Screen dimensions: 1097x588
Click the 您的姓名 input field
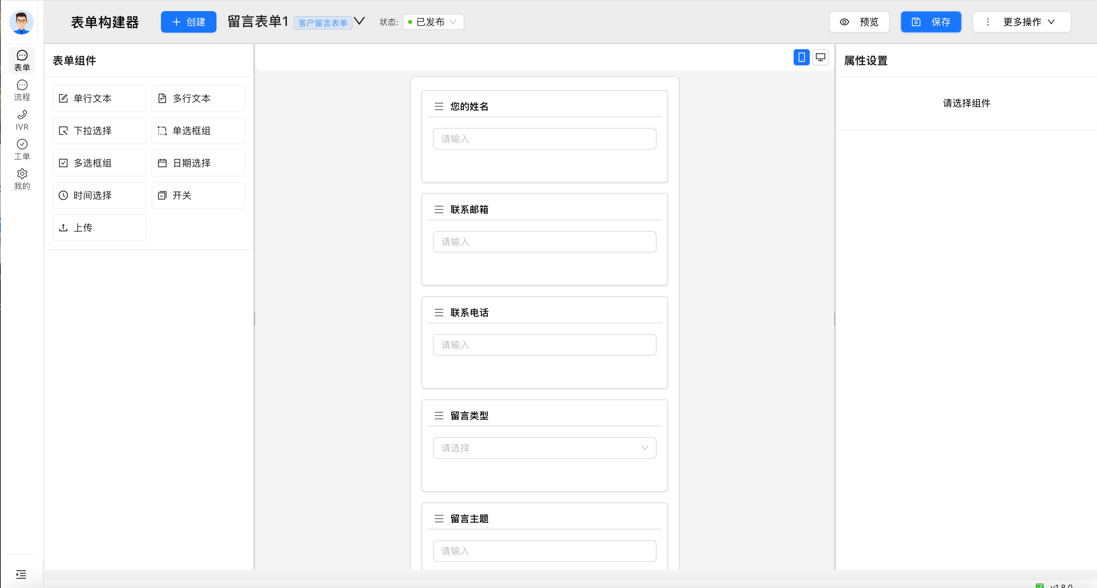(x=544, y=139)
